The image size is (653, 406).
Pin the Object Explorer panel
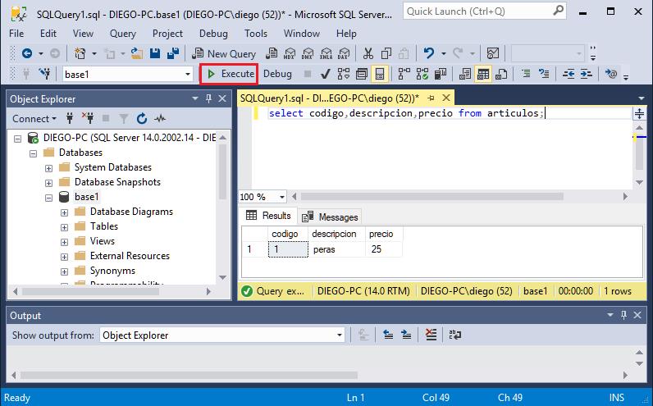[208, 98]
